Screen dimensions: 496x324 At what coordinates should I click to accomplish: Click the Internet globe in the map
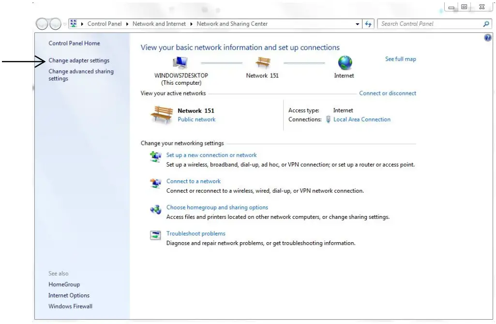(x=344, y=62)
